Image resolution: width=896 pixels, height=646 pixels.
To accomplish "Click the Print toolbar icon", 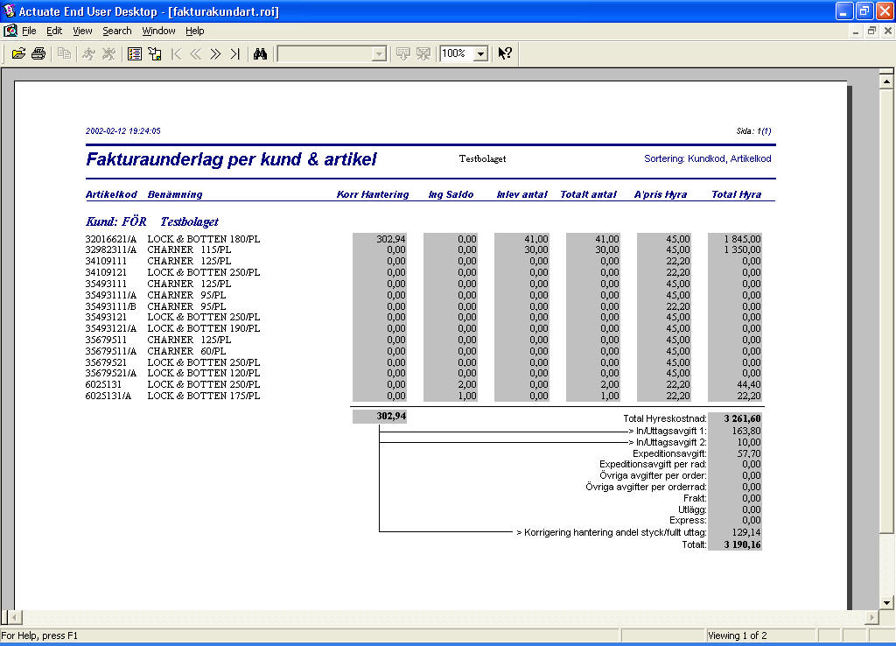I will coord(38,53).
